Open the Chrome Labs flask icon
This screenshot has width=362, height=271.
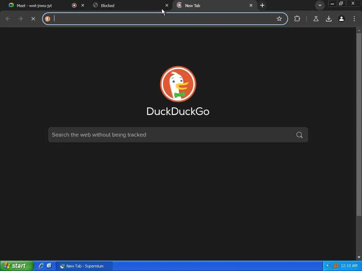pyautogui.click(x=316, y=19)
